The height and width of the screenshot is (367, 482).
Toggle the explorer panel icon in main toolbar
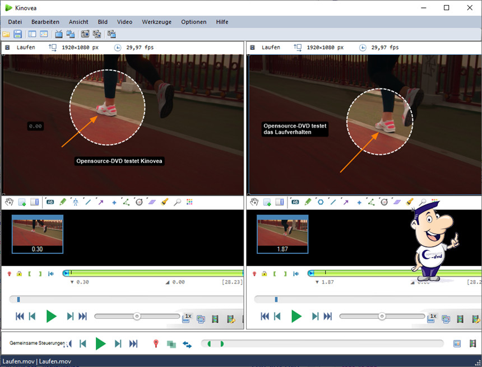[x=32, y=34]
